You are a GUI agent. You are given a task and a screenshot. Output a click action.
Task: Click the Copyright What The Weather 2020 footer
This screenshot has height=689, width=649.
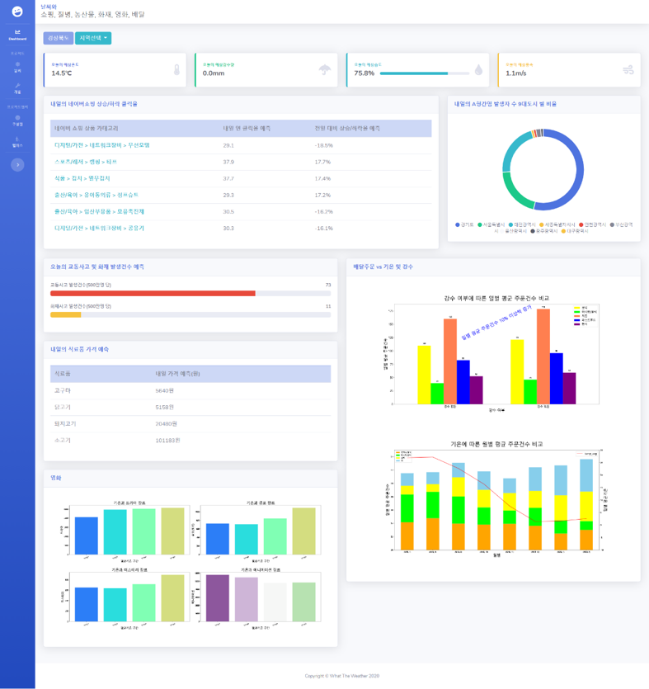(342, 676)
